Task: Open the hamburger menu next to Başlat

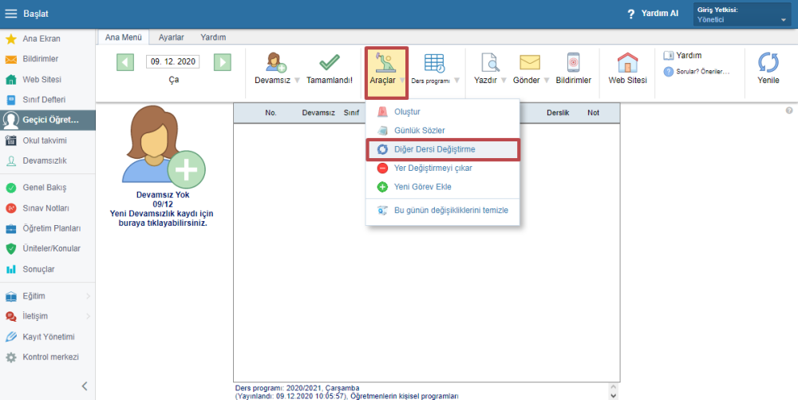Action: (10, 14)
